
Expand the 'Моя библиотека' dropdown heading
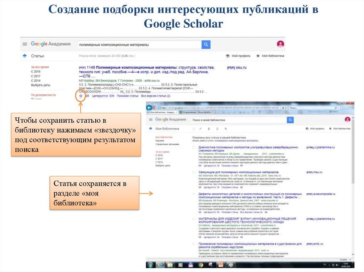151,129
